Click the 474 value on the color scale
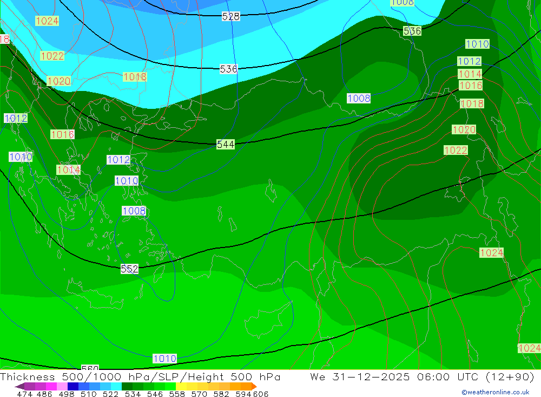 24,394
